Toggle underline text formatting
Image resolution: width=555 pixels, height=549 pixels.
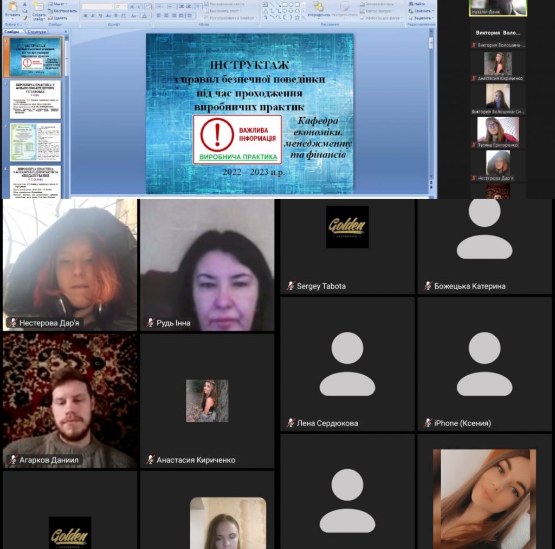coord(100,16)
